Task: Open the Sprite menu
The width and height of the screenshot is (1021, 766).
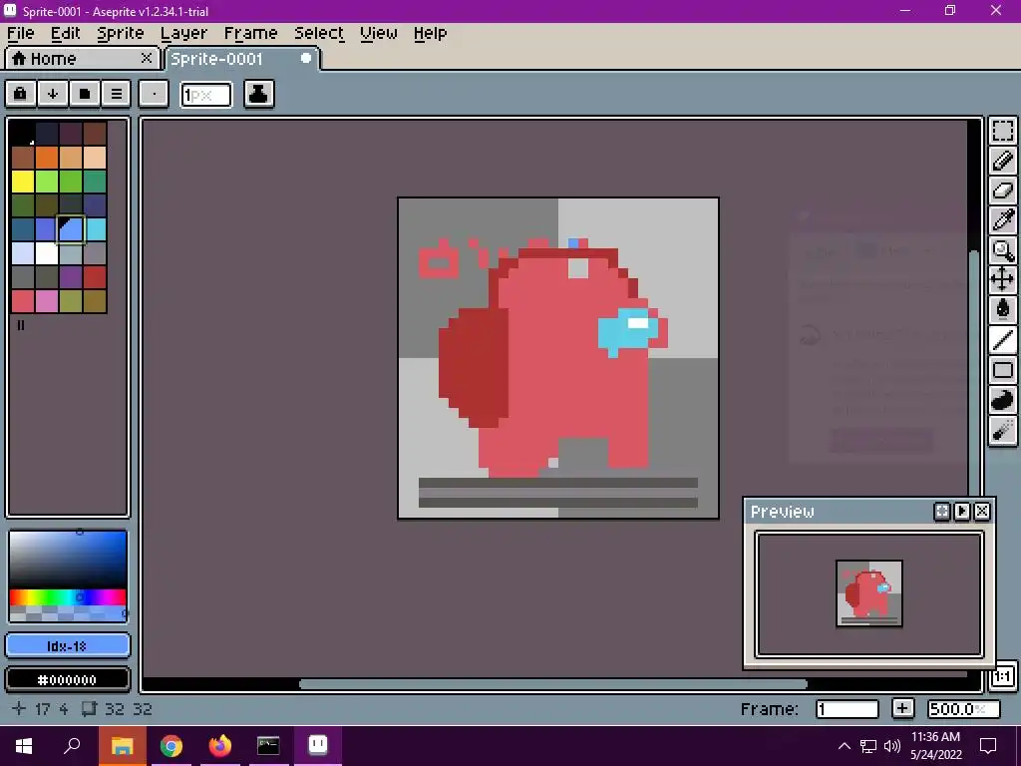Action: (x=121, y=33)
